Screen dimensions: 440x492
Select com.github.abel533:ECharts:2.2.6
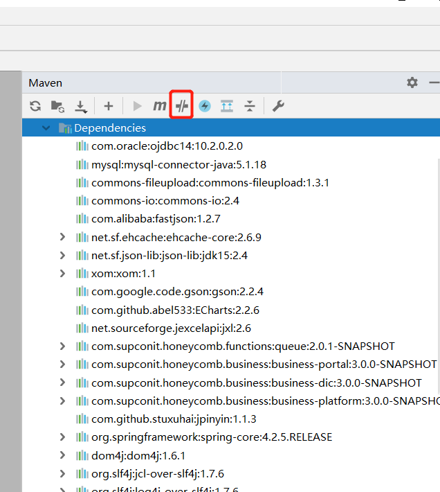point(175,310)
